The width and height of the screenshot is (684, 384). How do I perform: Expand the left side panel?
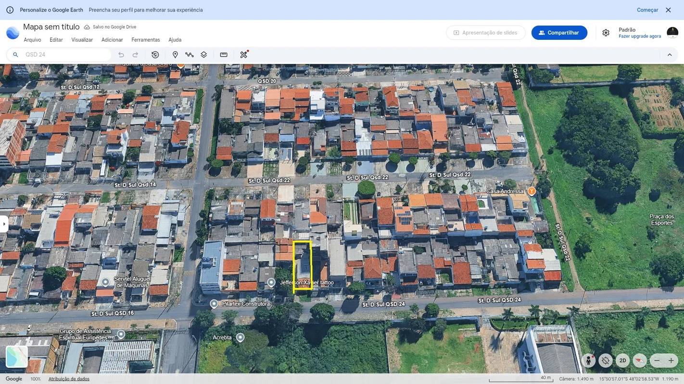(x=4, y=224)
